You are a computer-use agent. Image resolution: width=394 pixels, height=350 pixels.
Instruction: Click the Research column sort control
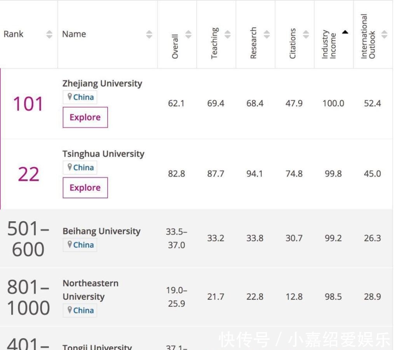pyautogui.click(x=267, y=34)
